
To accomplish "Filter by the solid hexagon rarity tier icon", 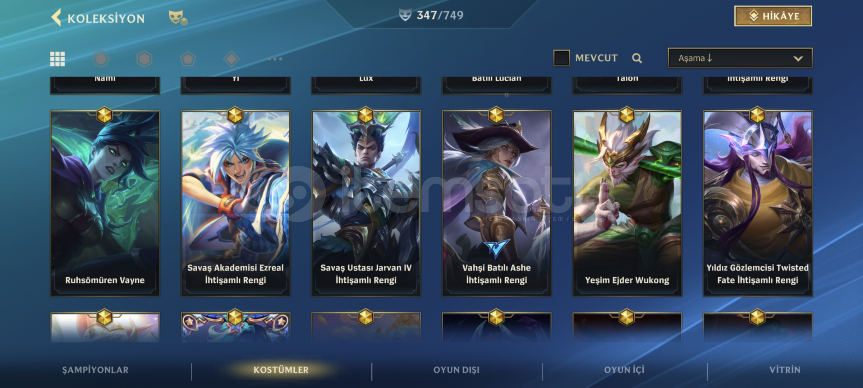I will coord(144,59).
